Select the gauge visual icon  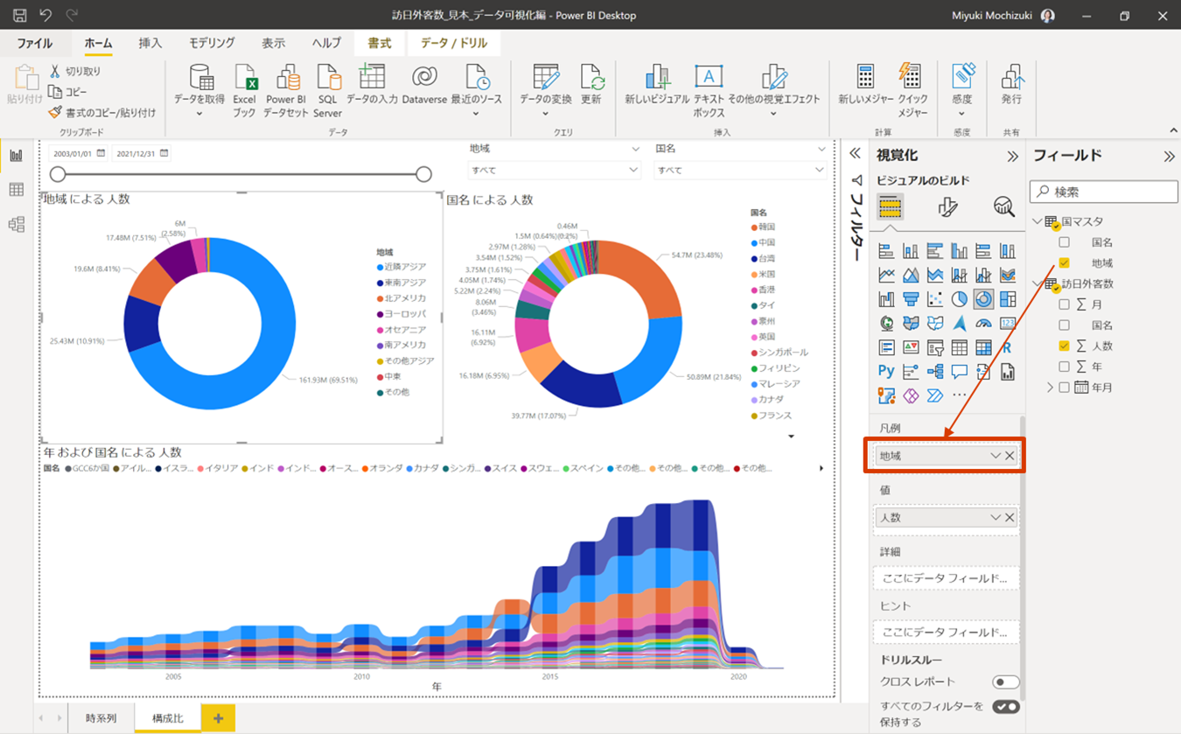click(983, 323)
